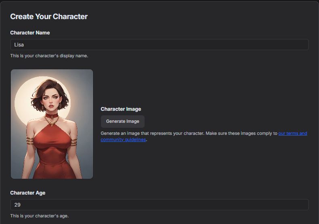Click the text "Lisa" in the name field
The width and height of the screenshot is (319, 224).
pos(19,45)
